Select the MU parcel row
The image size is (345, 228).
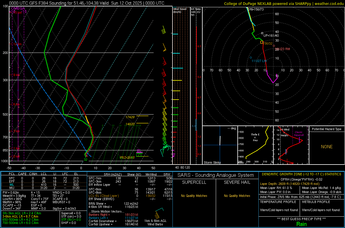point(44,188)
